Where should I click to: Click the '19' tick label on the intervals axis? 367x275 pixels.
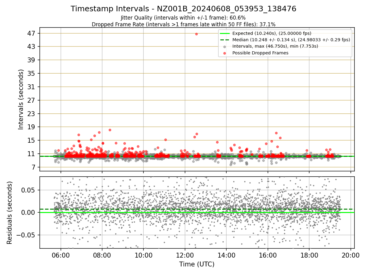tap(31, 127)
